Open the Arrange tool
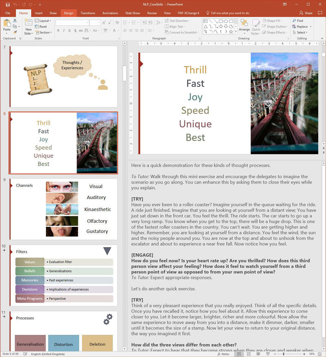Viewport: 326px width, 357px height. coord(244,25)
